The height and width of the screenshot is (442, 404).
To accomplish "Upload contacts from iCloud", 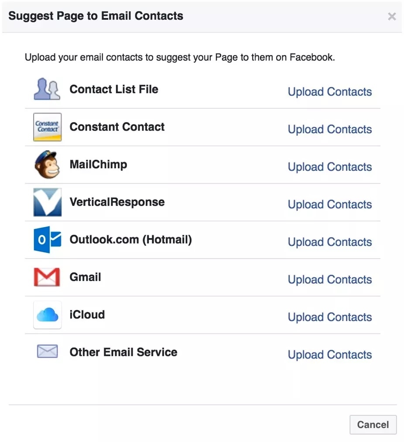I will (x=330, y=317).
